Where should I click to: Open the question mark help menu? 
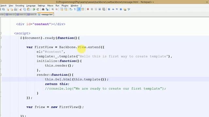pyautogui.click(x=81, y=6)
